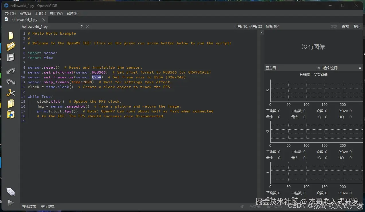The width and height of the screenshot is (365, 212).
Task: Click the Python file icon on the tab
Action: point(7,19)
